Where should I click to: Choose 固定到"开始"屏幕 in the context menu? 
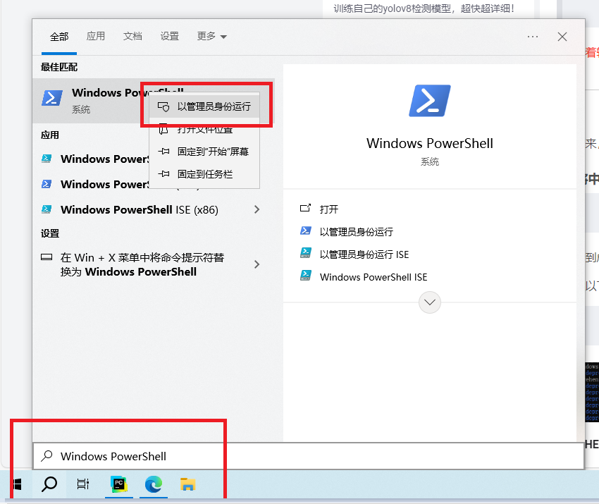click(x=204, y=152)
